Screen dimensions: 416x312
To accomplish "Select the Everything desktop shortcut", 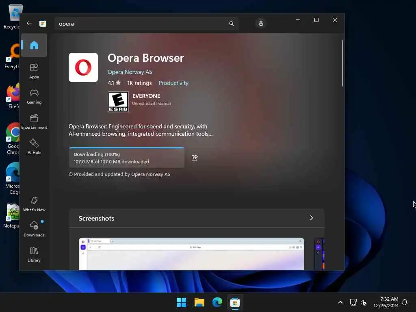I will coord(13,56).
